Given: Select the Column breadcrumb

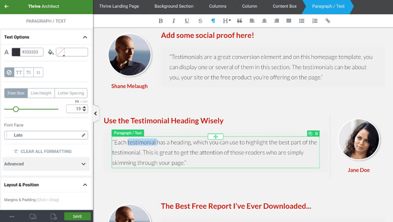Looking at the screenshot, I should pos(250,6).
